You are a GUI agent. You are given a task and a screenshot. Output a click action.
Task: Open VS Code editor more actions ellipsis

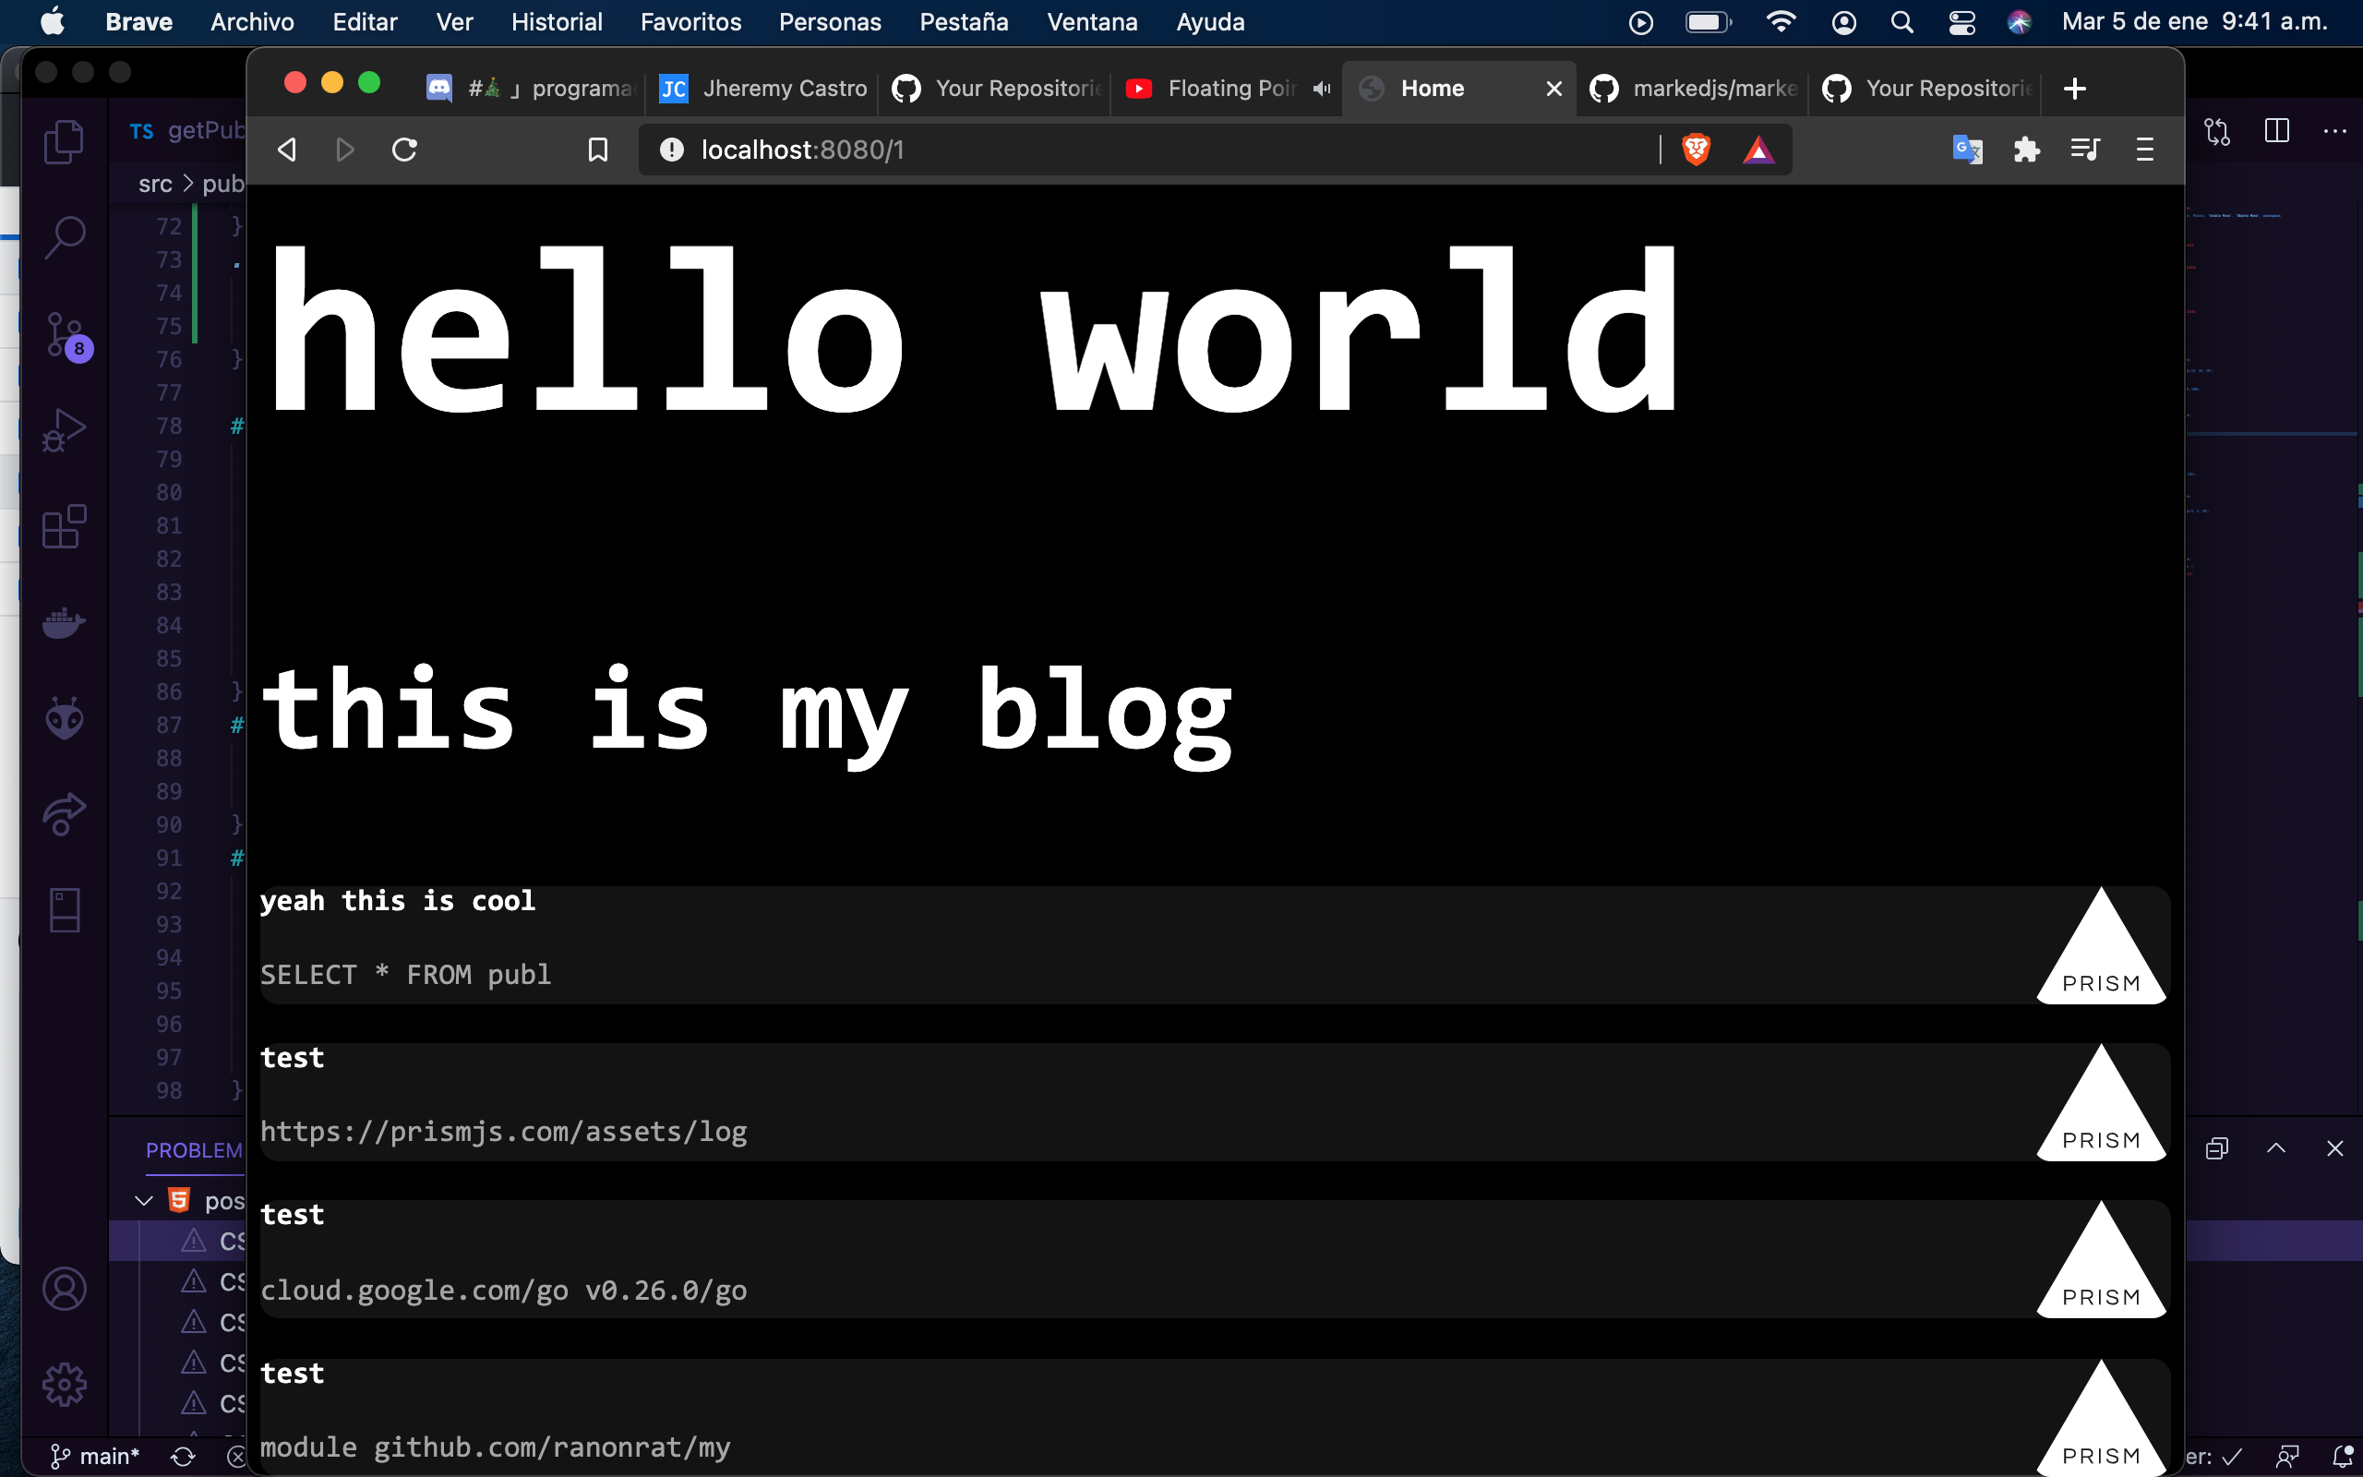point(2334,130)
